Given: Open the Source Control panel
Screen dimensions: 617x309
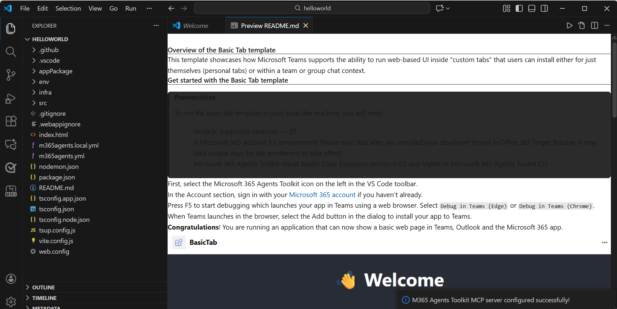Looking at the screenshot, I should pyautogui.click(x=11, y=75).
